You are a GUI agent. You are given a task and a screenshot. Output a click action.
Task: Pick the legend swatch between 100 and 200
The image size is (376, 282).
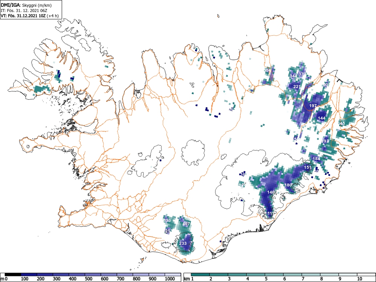pyautogui.click(x=29, y=274)
